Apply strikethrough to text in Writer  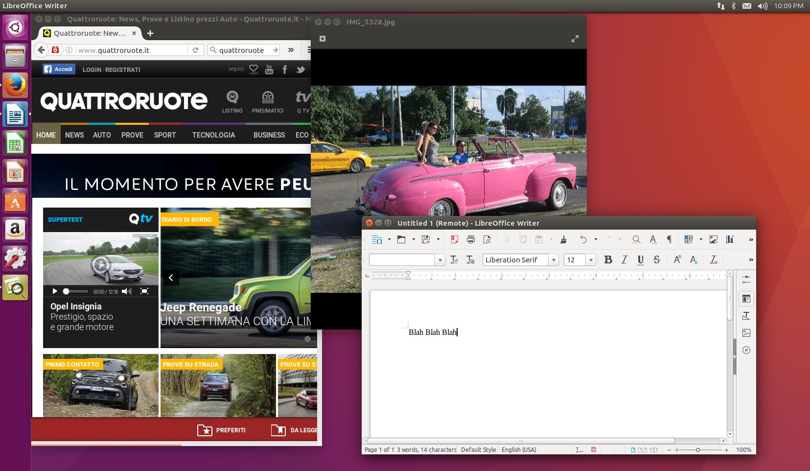click(657, 260)
